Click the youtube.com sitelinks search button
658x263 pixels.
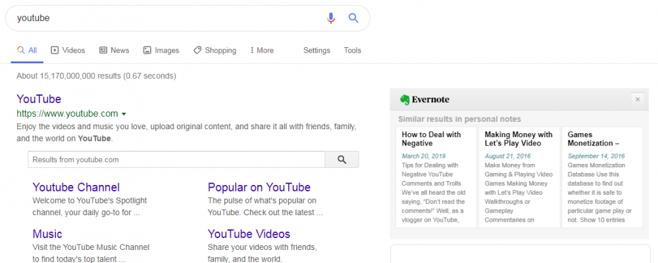click(x=342, y=159)
